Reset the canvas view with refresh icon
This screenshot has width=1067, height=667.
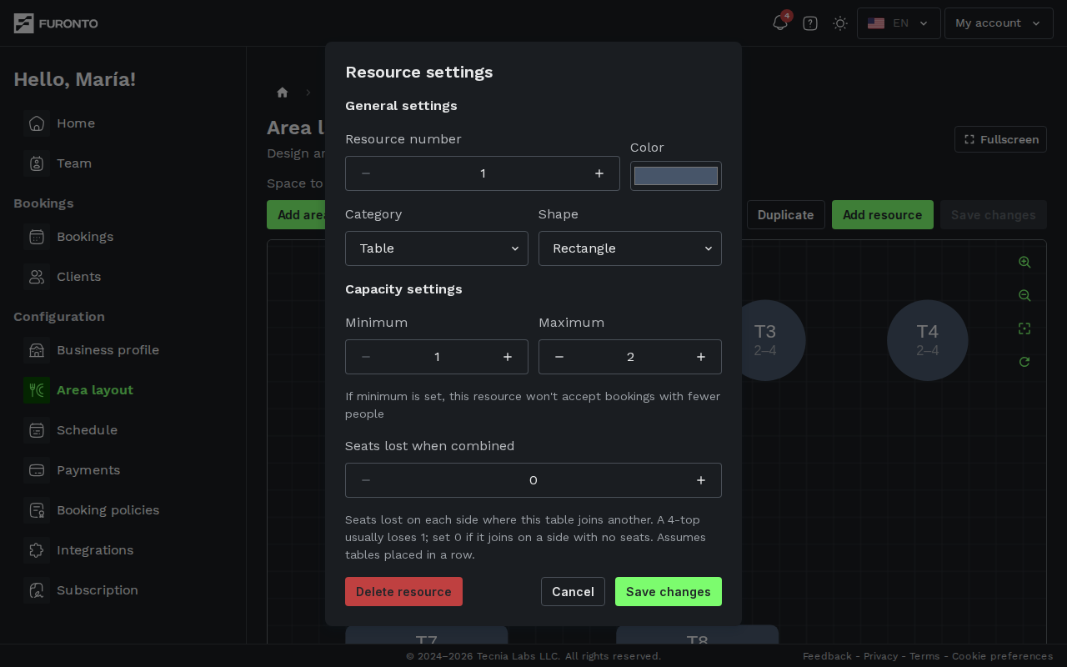click(x=1024, y=362)
